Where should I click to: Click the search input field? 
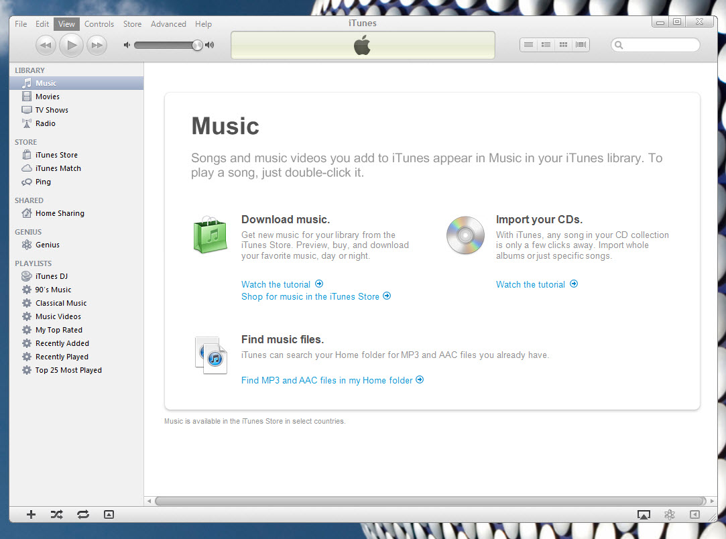coord(655,45)
